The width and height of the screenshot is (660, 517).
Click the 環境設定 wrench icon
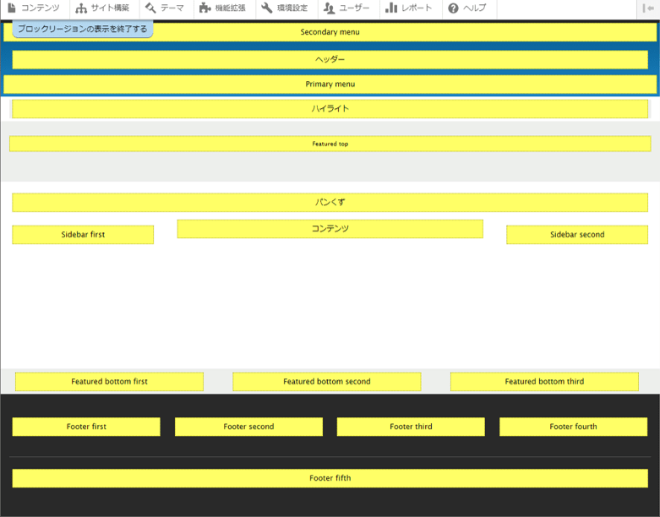[267, 8]
